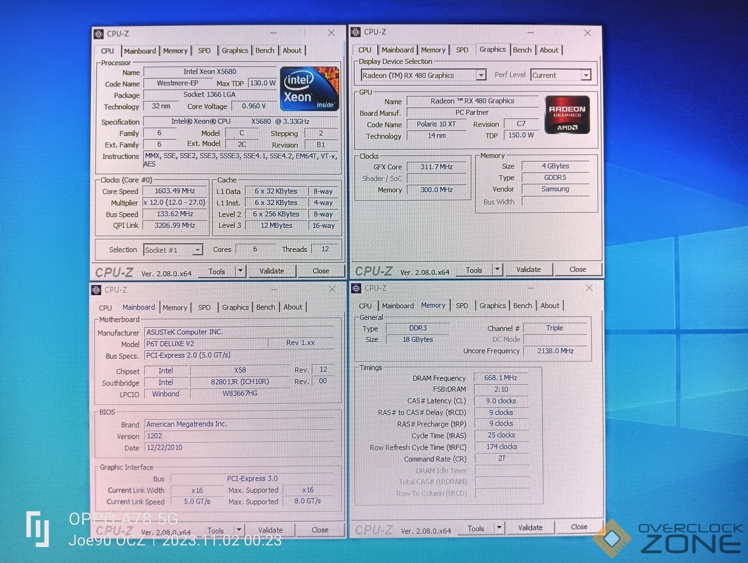This screenshot has width=748, height=563.
Task: Click the QPI Link value 3206.99 MHz
Action: 175,225
